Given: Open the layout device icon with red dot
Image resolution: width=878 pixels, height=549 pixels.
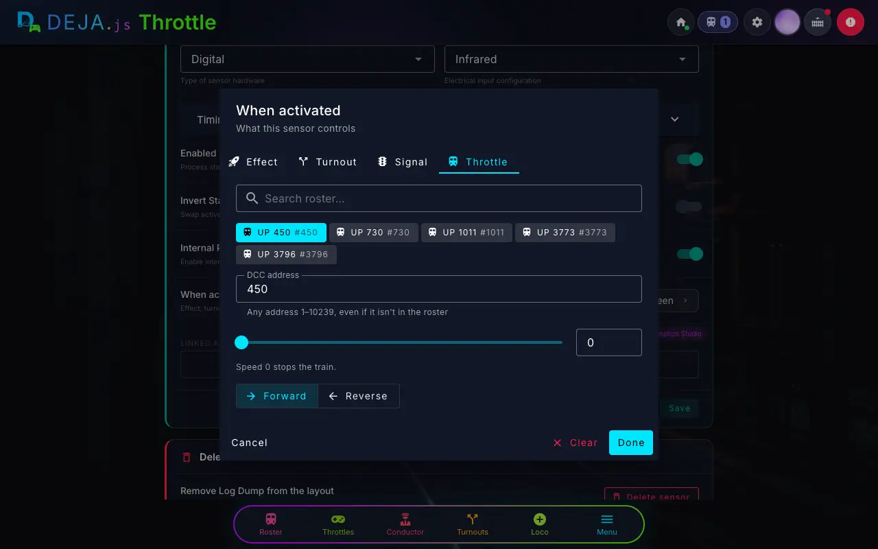Looking at the screenshot, I should click(818, 22).
